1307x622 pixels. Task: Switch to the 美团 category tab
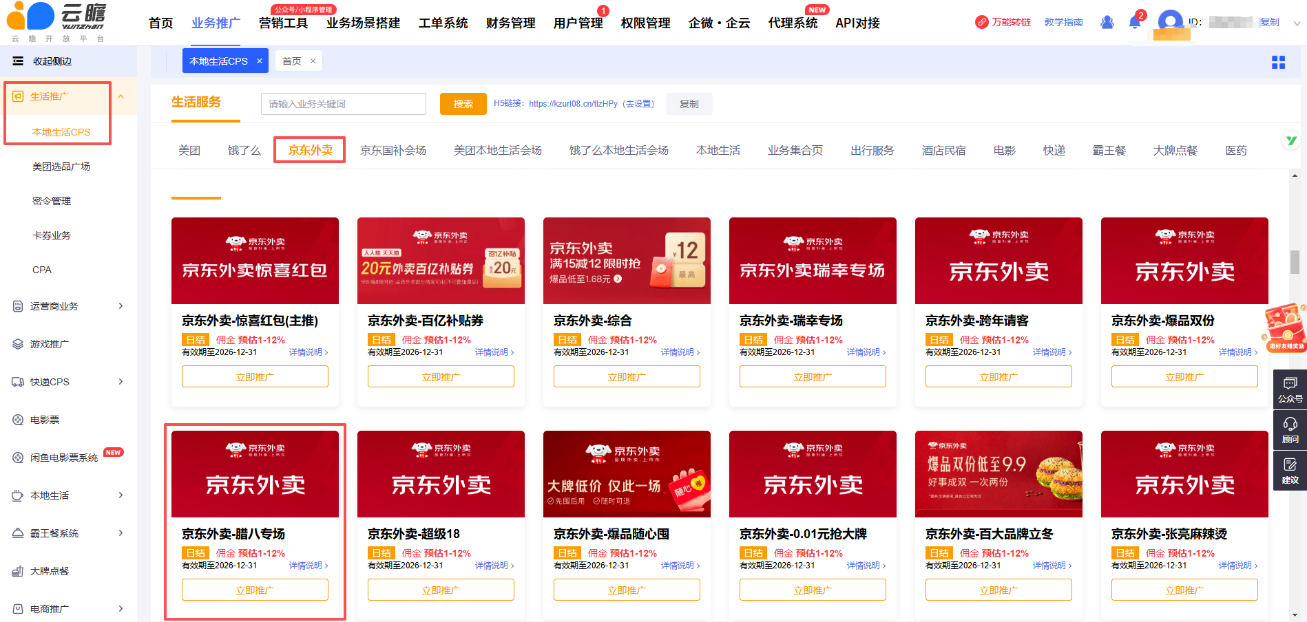189,150
